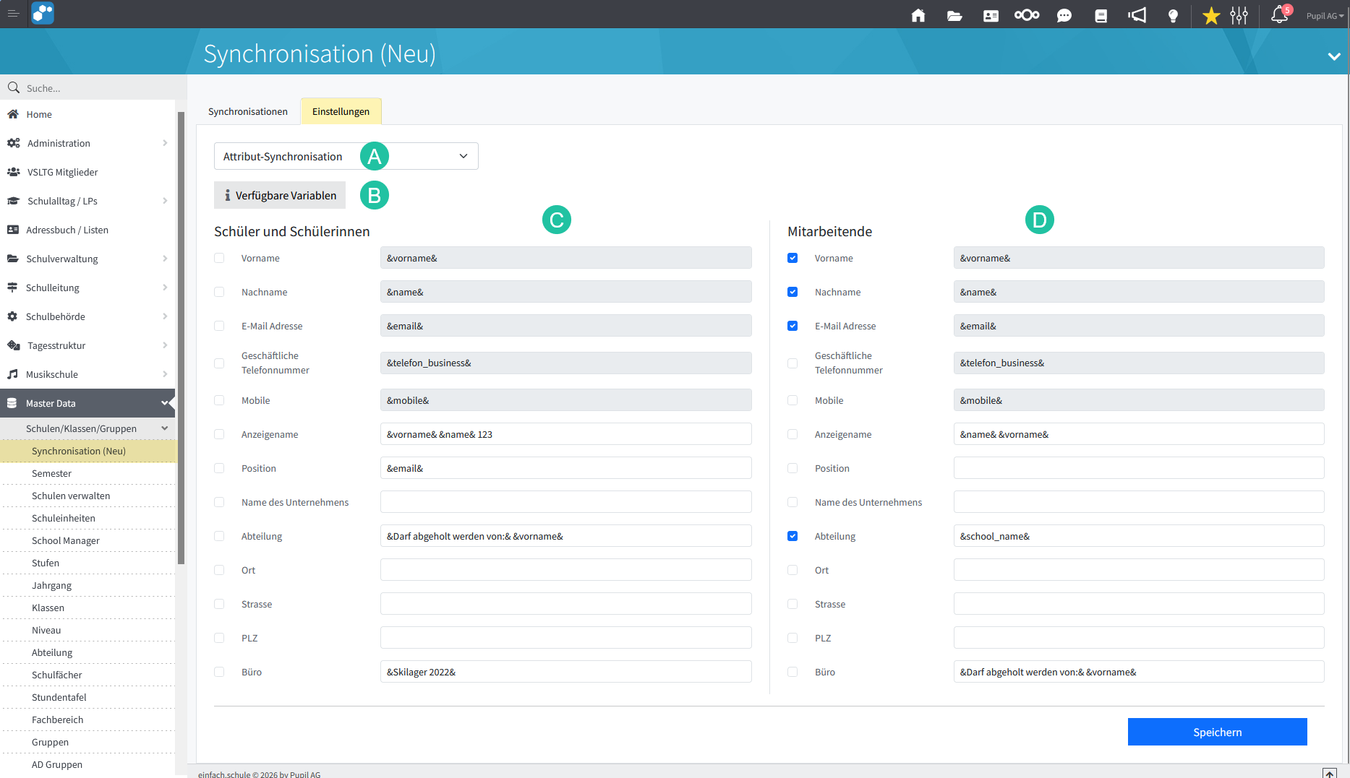Image resolution: width=1350 pixels, height=778 pixels.
Task: Open the Attribut-Synchronisation dropdown
Action: [346, 156]
